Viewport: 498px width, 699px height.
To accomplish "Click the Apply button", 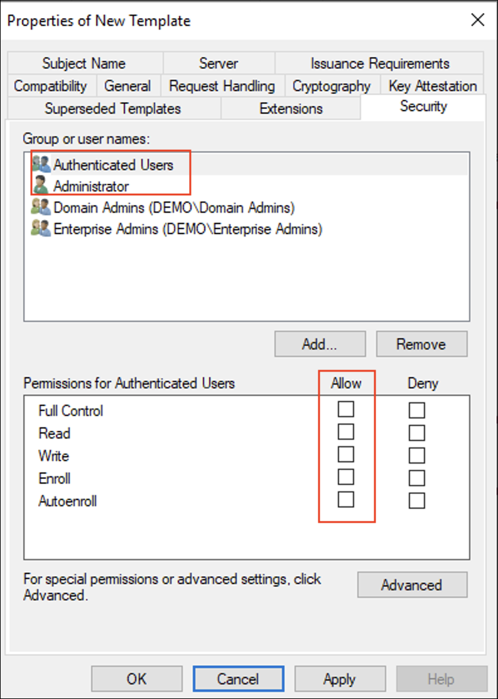I will pos(340,679).
